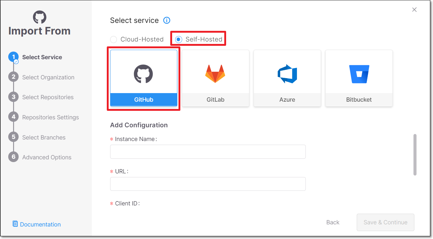Click the info icon beside Select service
The width and height of the screenshot is (433, 239).
pyautogui.click(x=167, y=20)
